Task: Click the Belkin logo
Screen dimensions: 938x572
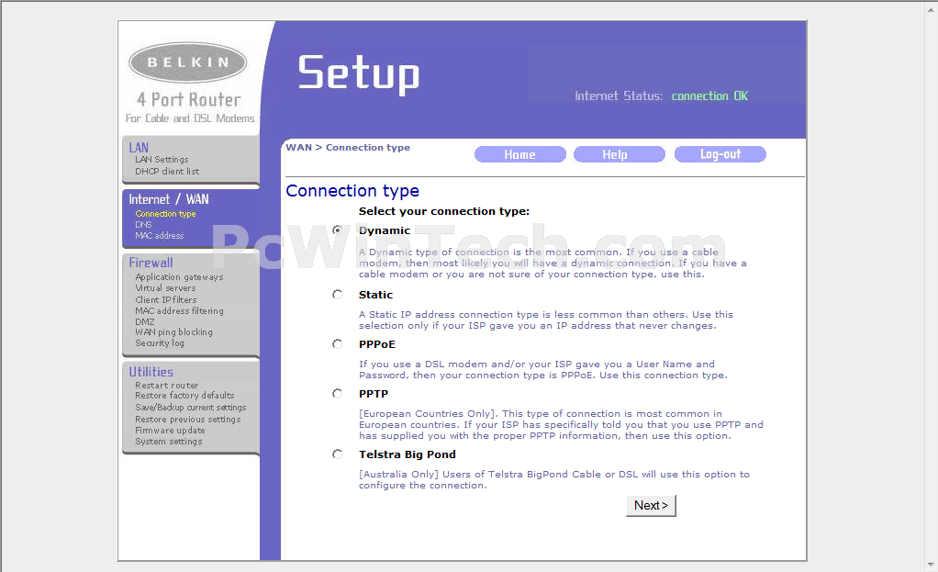Action: (x=188, y=62)
